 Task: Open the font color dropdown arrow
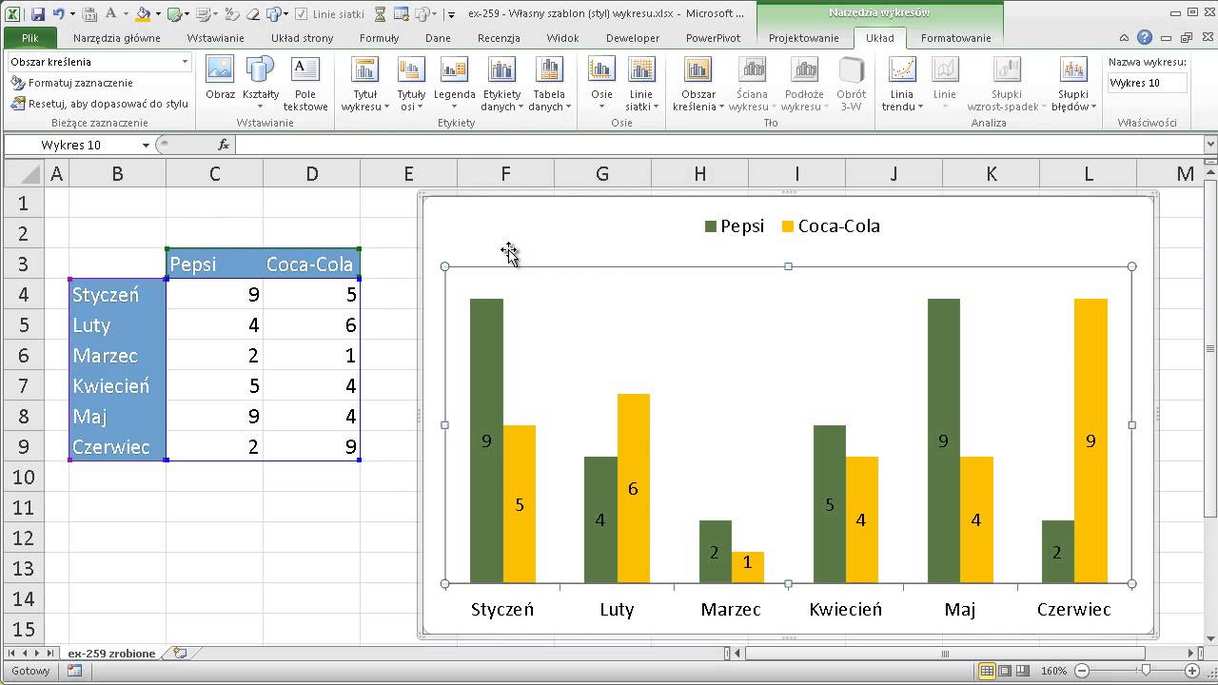[x=127, y=14]
